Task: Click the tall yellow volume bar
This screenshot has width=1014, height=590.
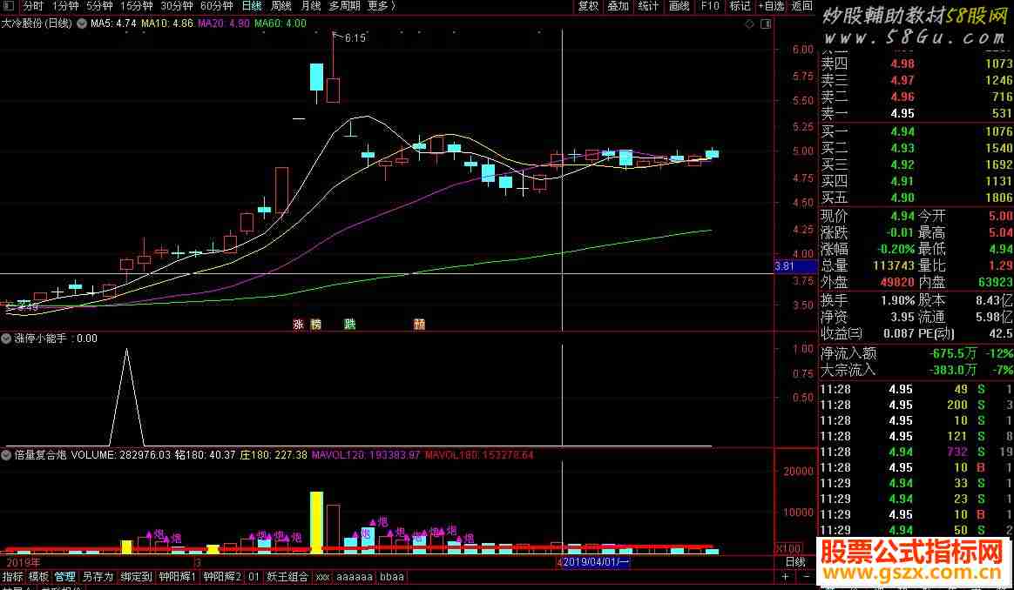Action: pyautogui.click(x=317, y=522)
